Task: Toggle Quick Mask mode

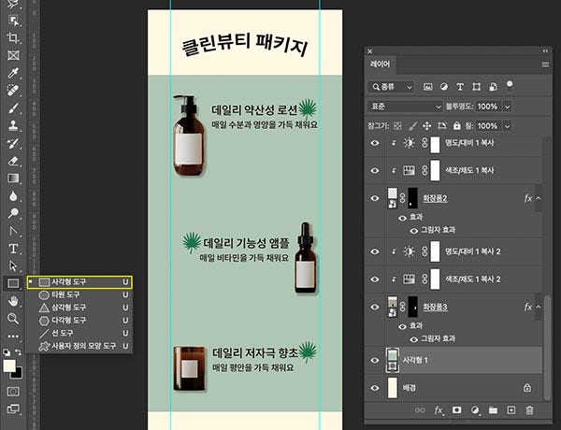Action: tap(13, 392)
